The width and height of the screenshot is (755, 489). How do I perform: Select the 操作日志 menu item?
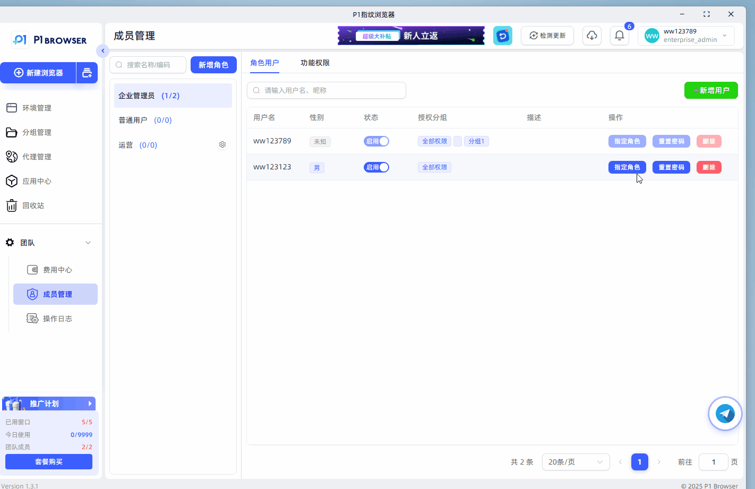tap(57, 319)
